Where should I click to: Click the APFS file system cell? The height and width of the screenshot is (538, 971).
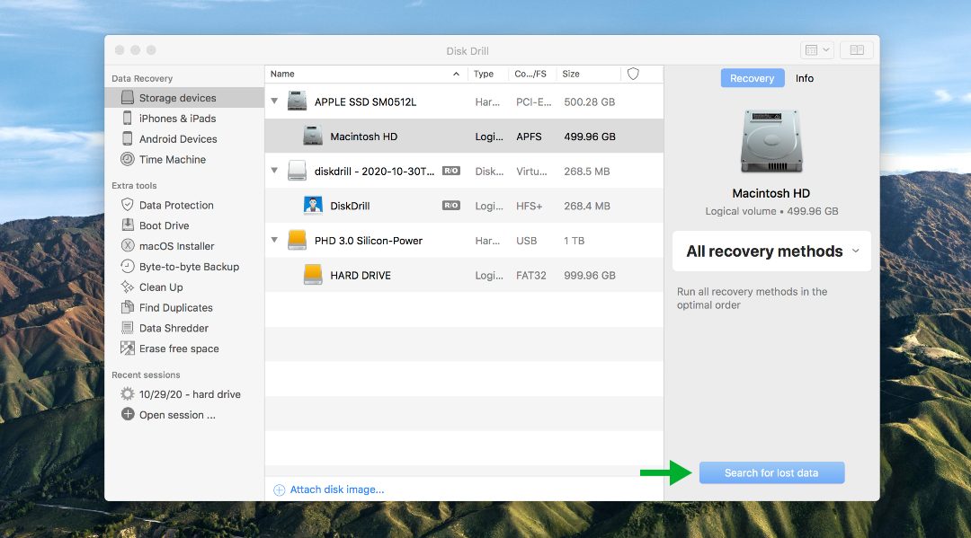529,137
